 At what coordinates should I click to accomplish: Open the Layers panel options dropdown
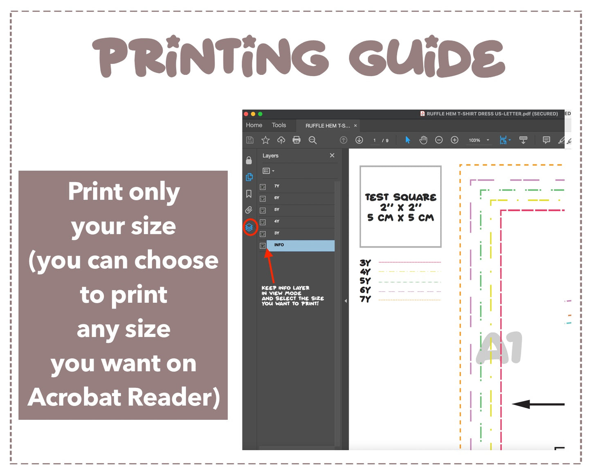tap(268, 171)
